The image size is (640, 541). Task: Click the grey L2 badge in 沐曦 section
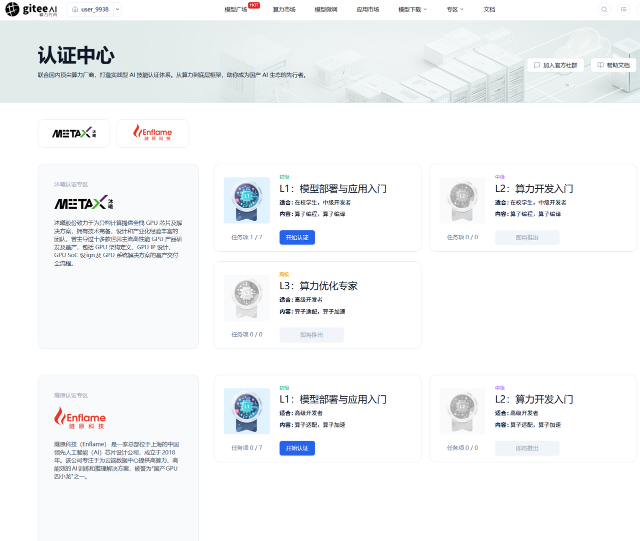tap(462, 200)
